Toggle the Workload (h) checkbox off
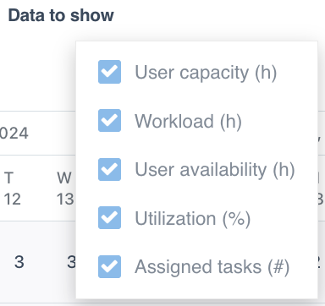Screen dimensions: 325x306 tap(109, 121)
